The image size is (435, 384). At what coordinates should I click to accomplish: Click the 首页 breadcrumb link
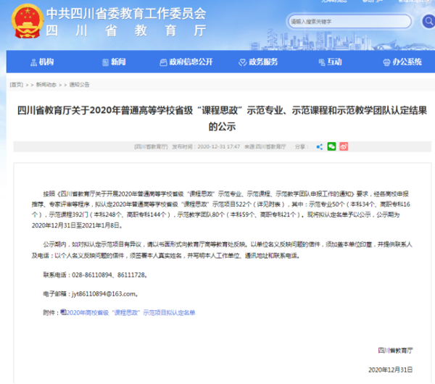pyautogui.click(x=16, y=85)
